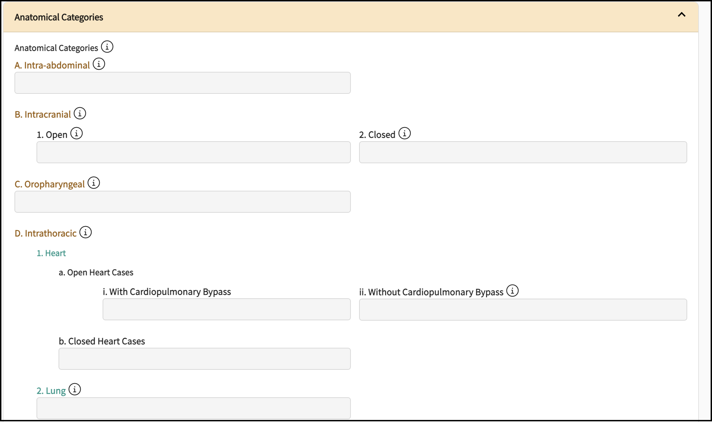Image resolution: width=712 pixels, height=422 pixels.
Task: Focus the Intracranial Open input field
Action: [x=193, y=152]
